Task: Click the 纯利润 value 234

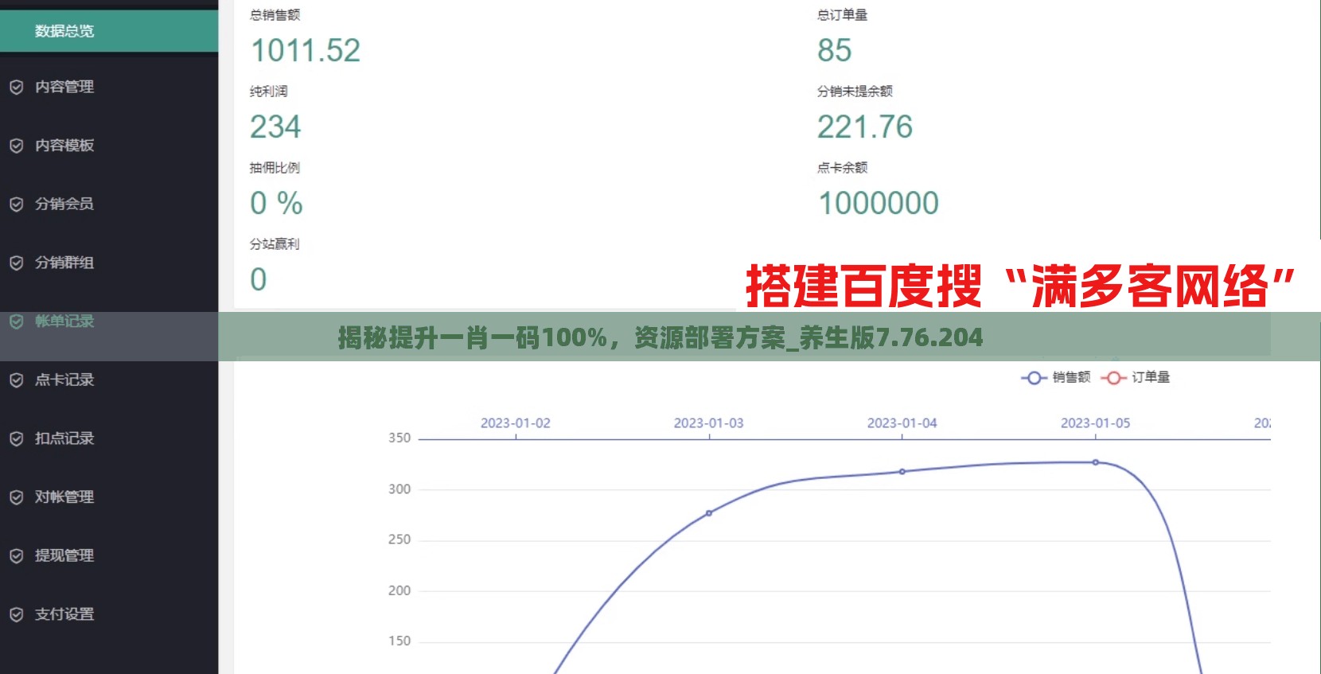Action: 276,127
